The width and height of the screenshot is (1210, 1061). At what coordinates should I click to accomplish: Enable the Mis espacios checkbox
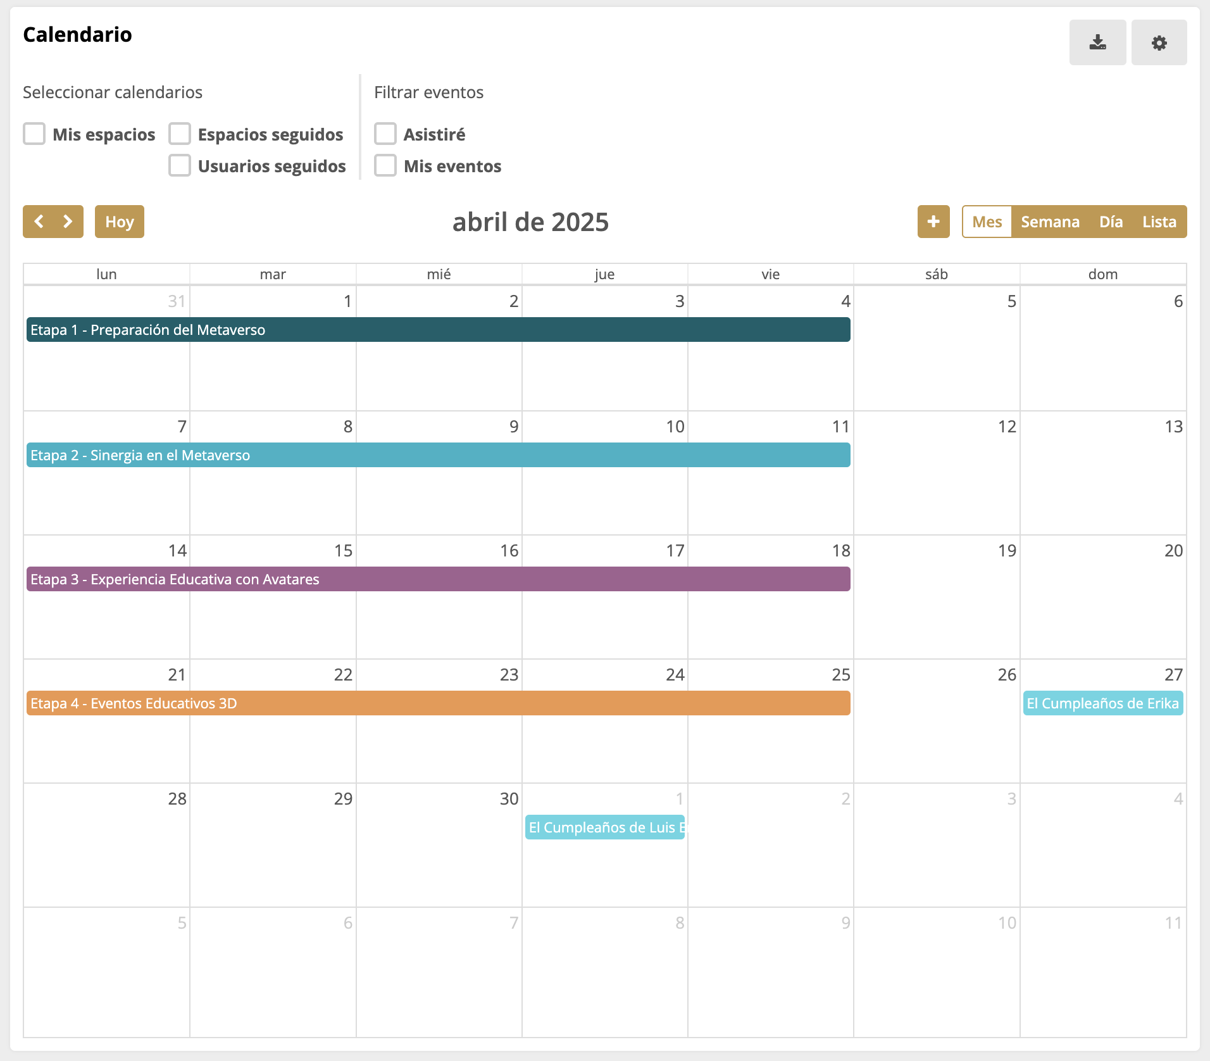pyautogui.click(x=34, y=134)
